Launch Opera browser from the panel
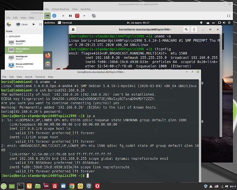This screenshot has width=237, height=190. pyautogui.click(x=97, y=186)
